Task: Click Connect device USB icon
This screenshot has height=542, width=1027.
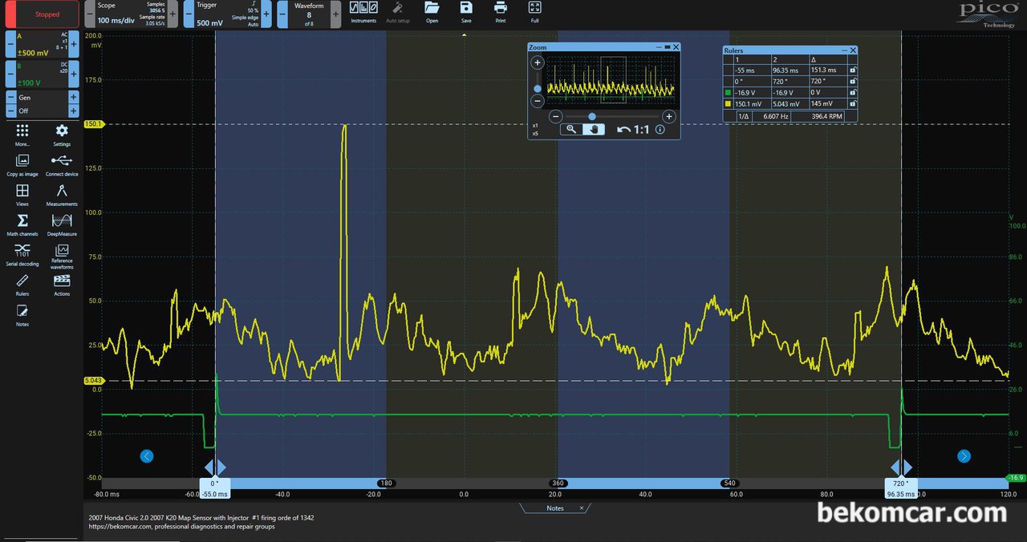Action: (x=62, y=164)
